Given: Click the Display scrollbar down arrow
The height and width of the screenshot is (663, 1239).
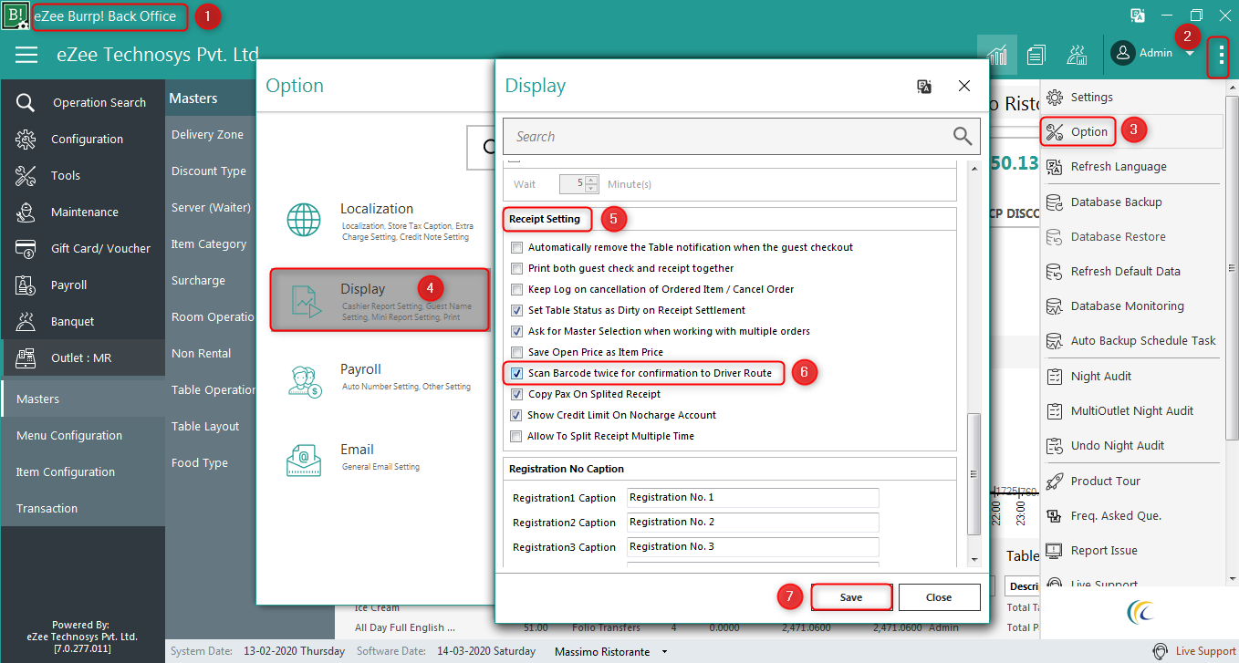Looking at the screenshot, I should point(973,558).
